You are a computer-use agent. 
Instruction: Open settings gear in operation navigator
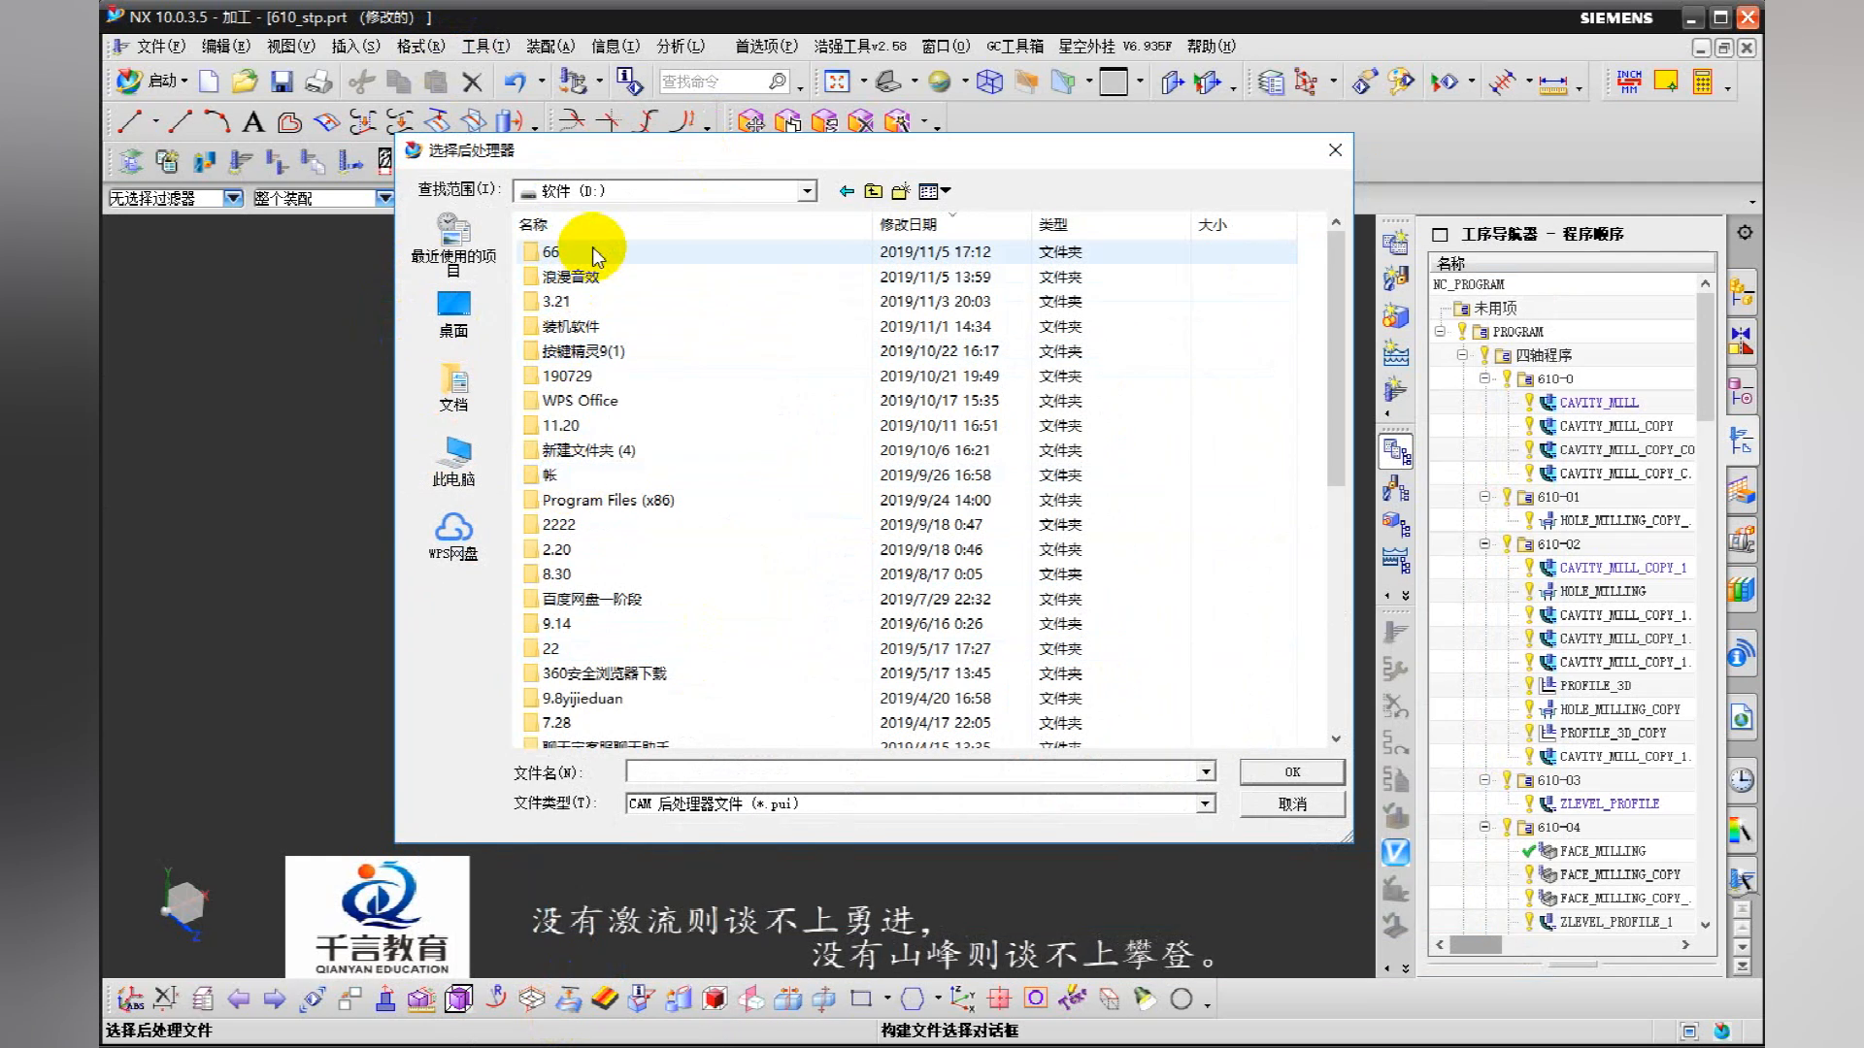point(1745,233)
